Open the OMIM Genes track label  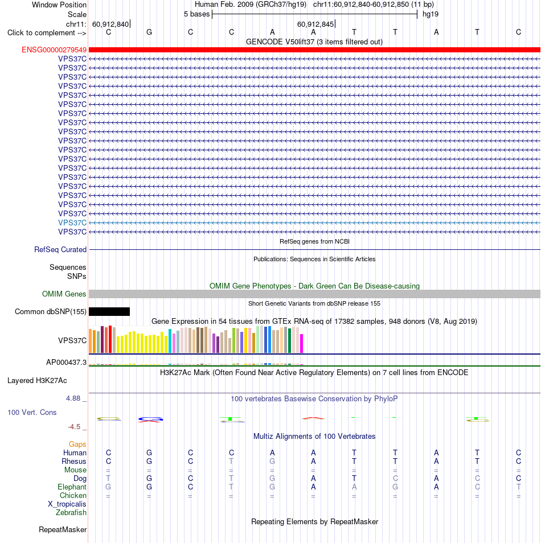coord(64,294)
